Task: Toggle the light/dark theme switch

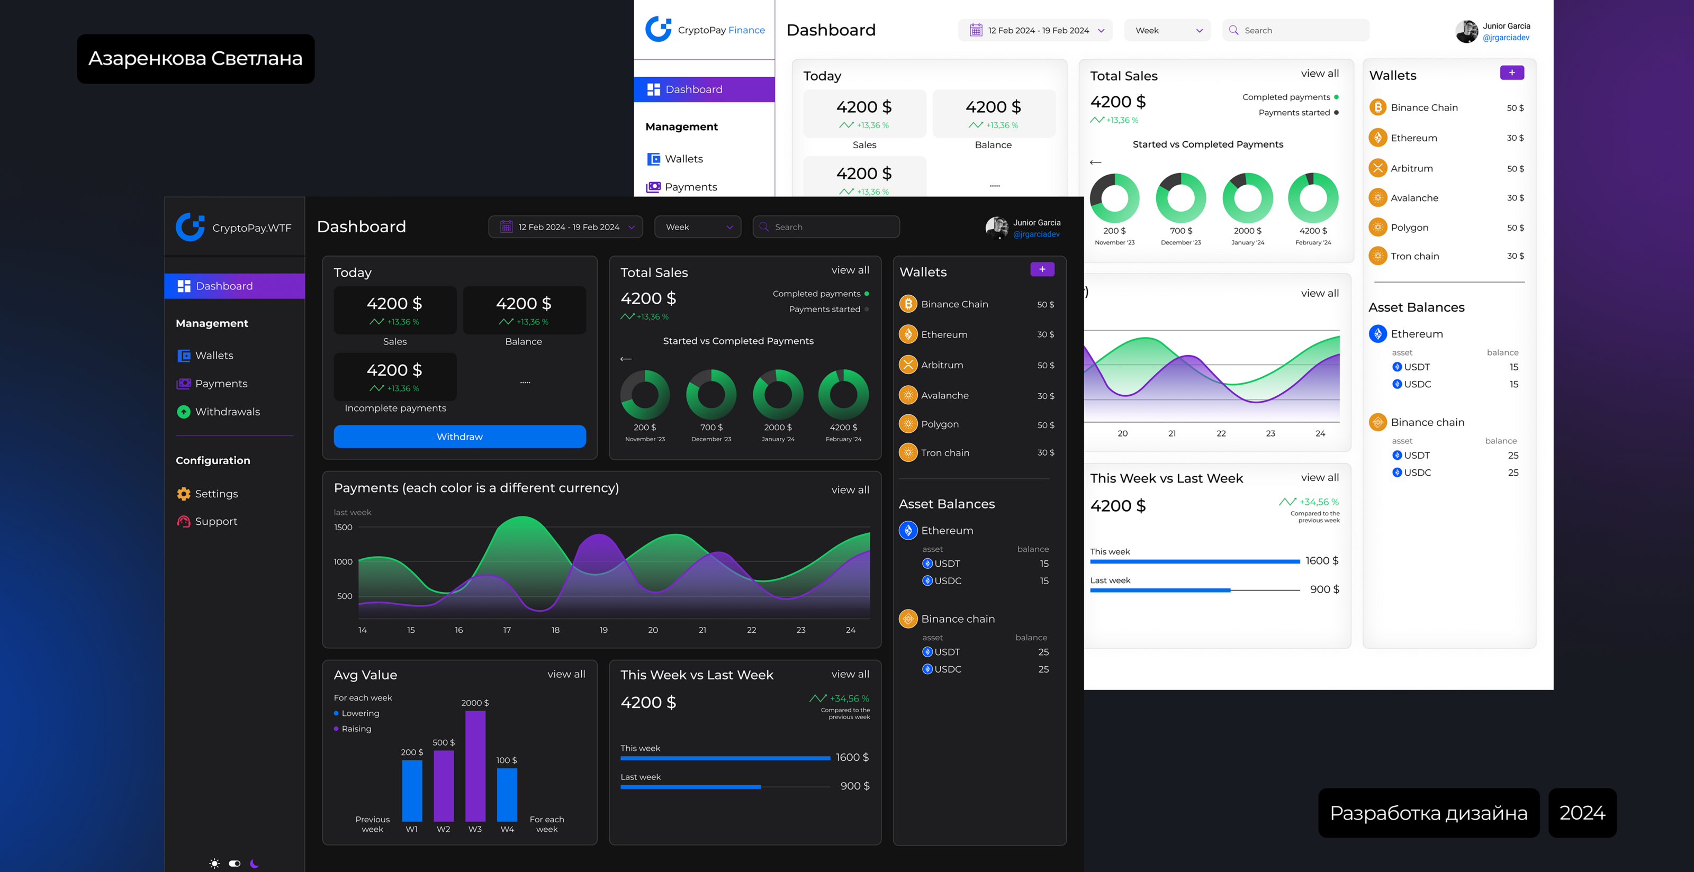Action: coord(235,864)
